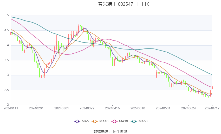Click the 20240301 x-axis date label
Image resolution: width=221 pixels, height=134 pixels.
pos(62,108)
